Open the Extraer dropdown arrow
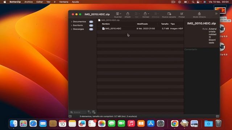The width and height of the screenshot is (232, 130). coord(148,14)
